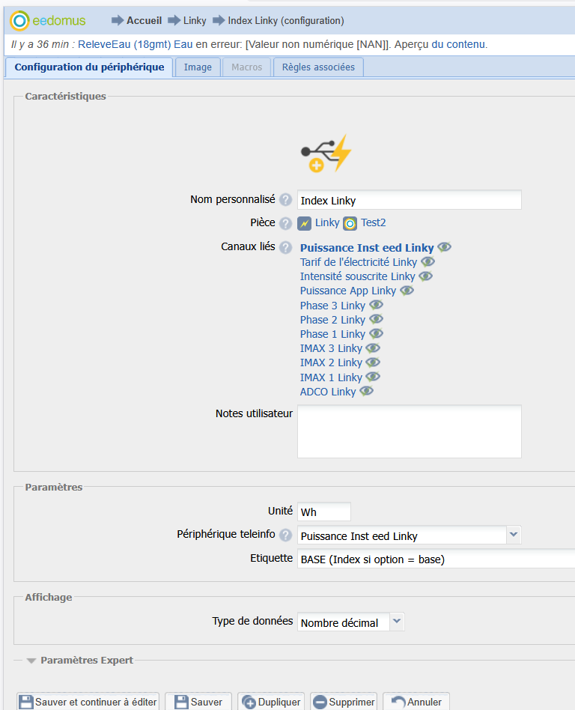Open the Type de données dropdown arrow
The width and height of the screenshot is (575, 710).
397,622
